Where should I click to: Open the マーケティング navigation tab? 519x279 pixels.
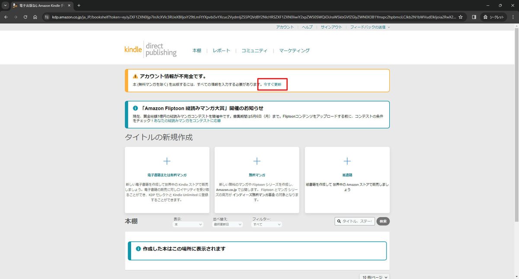[294, 51]
